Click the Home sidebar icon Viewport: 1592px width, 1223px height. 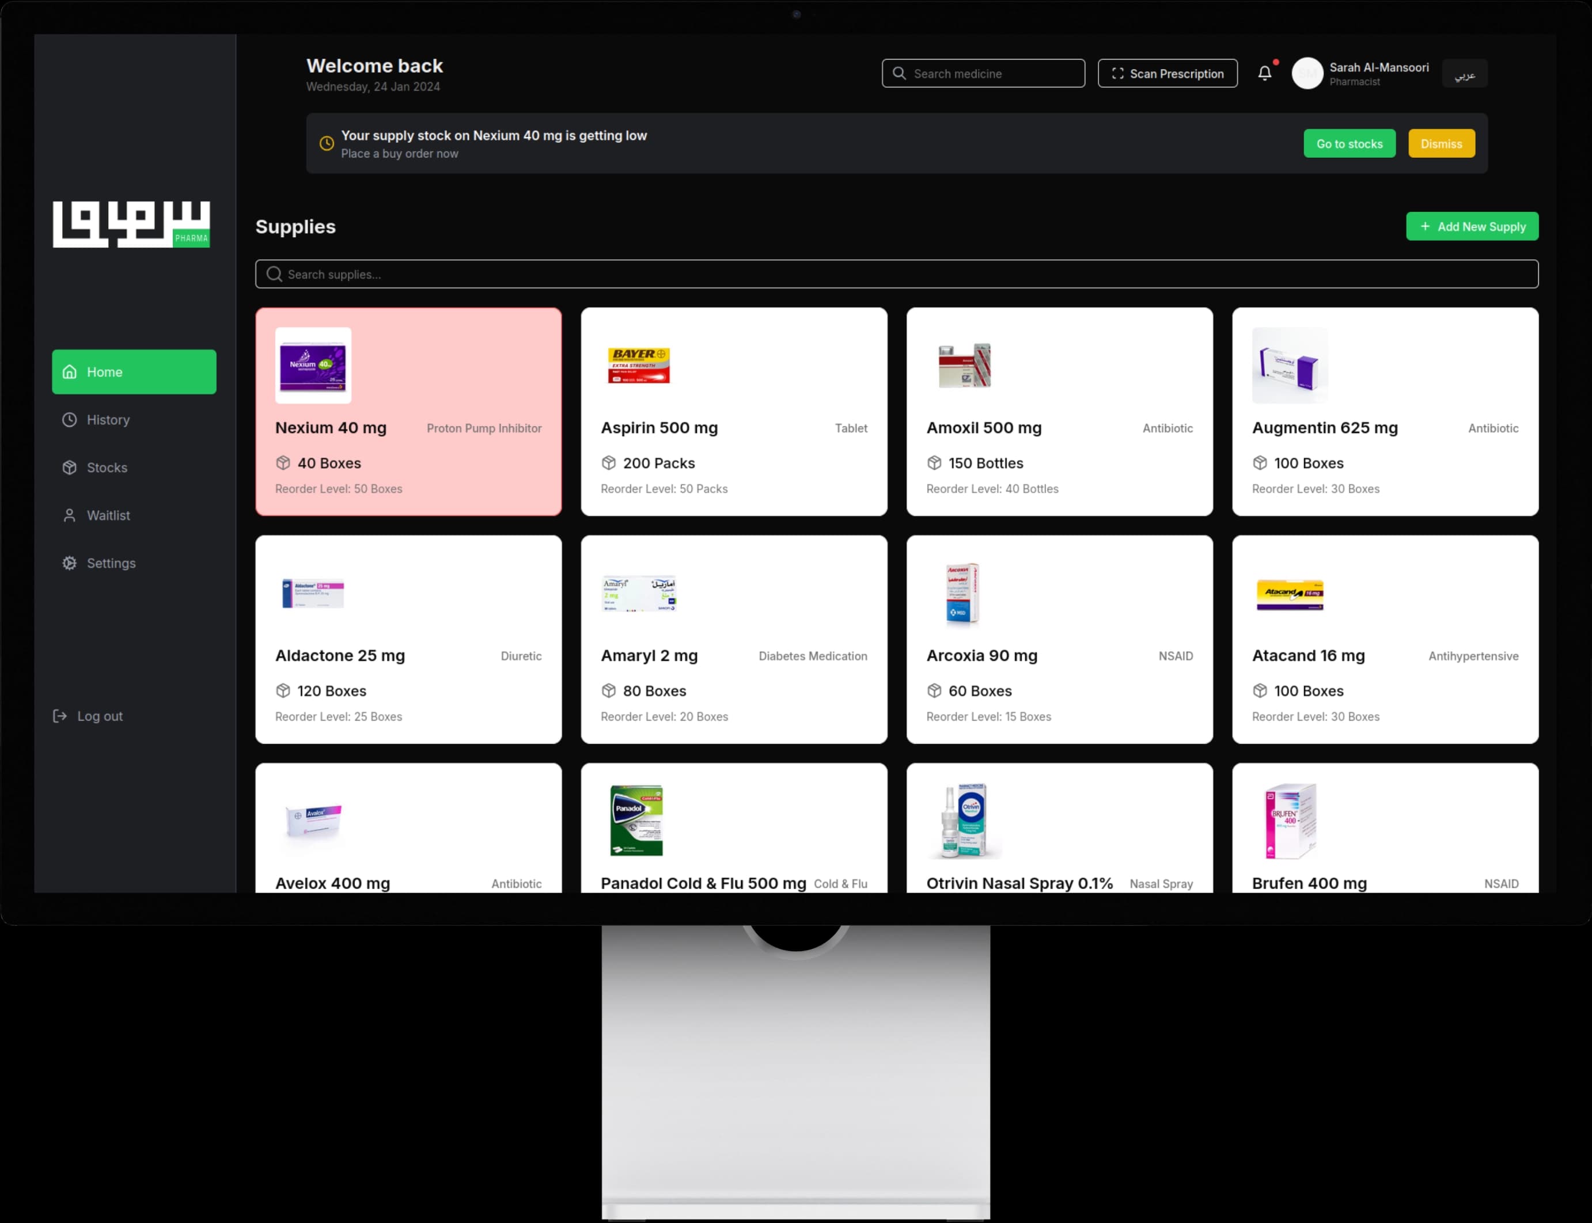pyautogui.click(x=69, y=371)
